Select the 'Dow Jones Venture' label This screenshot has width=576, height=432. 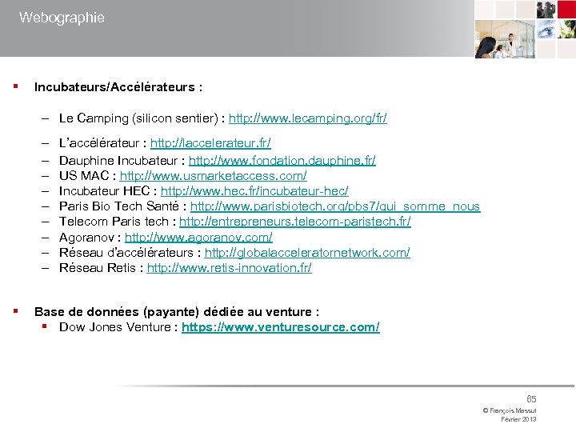click(115, 327)
